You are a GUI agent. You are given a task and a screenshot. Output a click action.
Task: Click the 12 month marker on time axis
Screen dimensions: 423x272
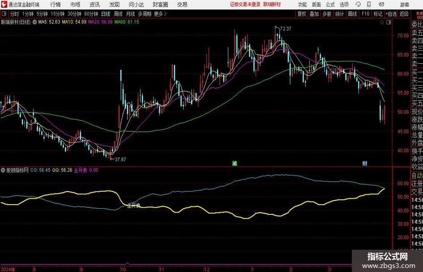[x=206, y=269]
